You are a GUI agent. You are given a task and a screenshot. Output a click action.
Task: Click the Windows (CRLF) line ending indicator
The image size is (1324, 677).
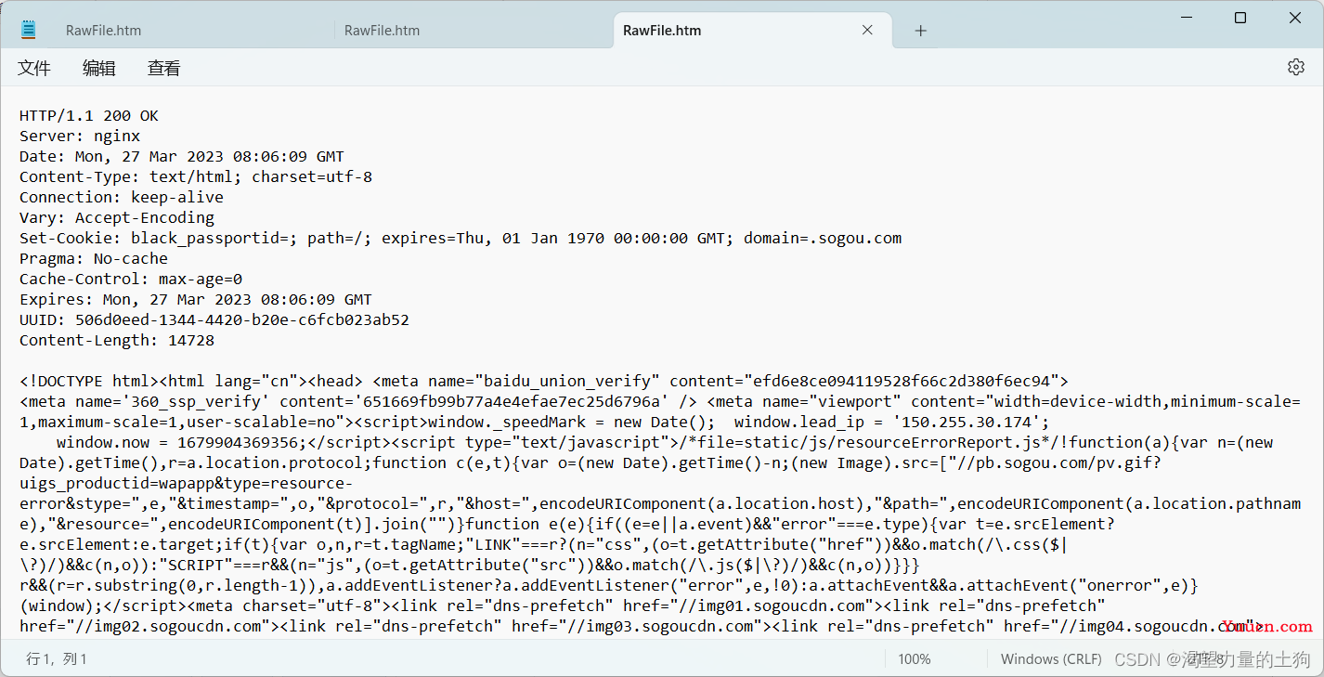pyautogui.click(x=1051, y=658)
